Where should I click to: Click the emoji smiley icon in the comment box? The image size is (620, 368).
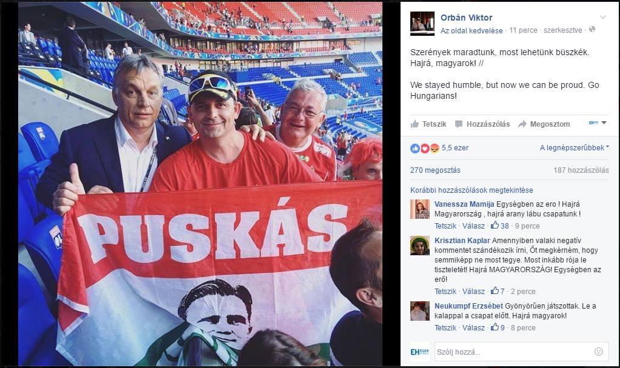(x=599, y=352)
